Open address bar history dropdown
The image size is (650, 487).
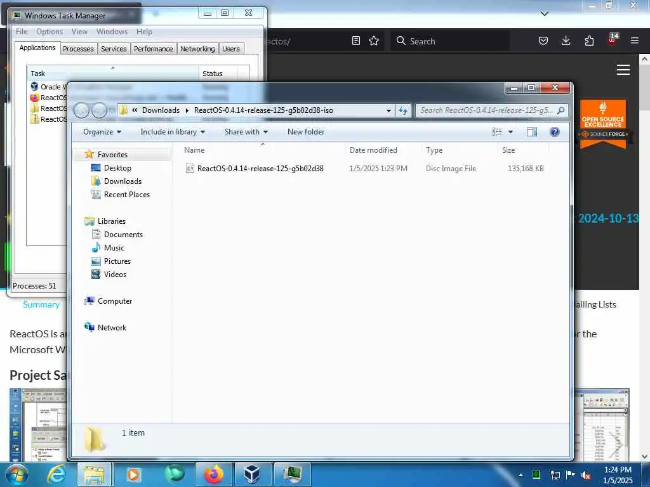tap(389, 110)
